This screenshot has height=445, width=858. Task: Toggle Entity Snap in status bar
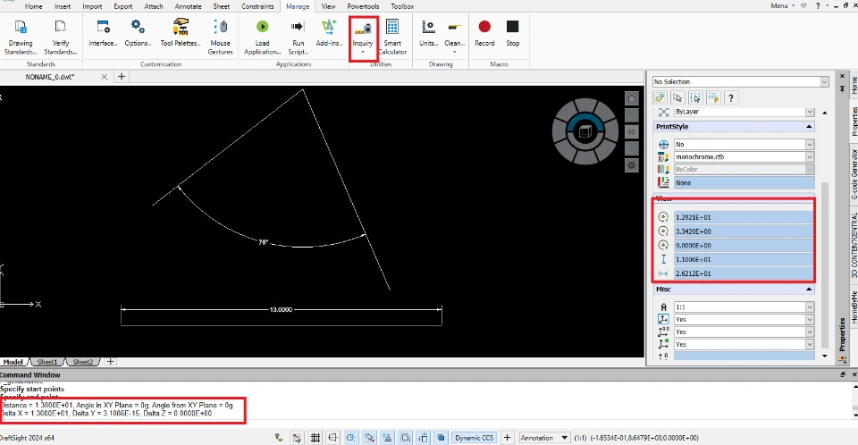[369, 437]
